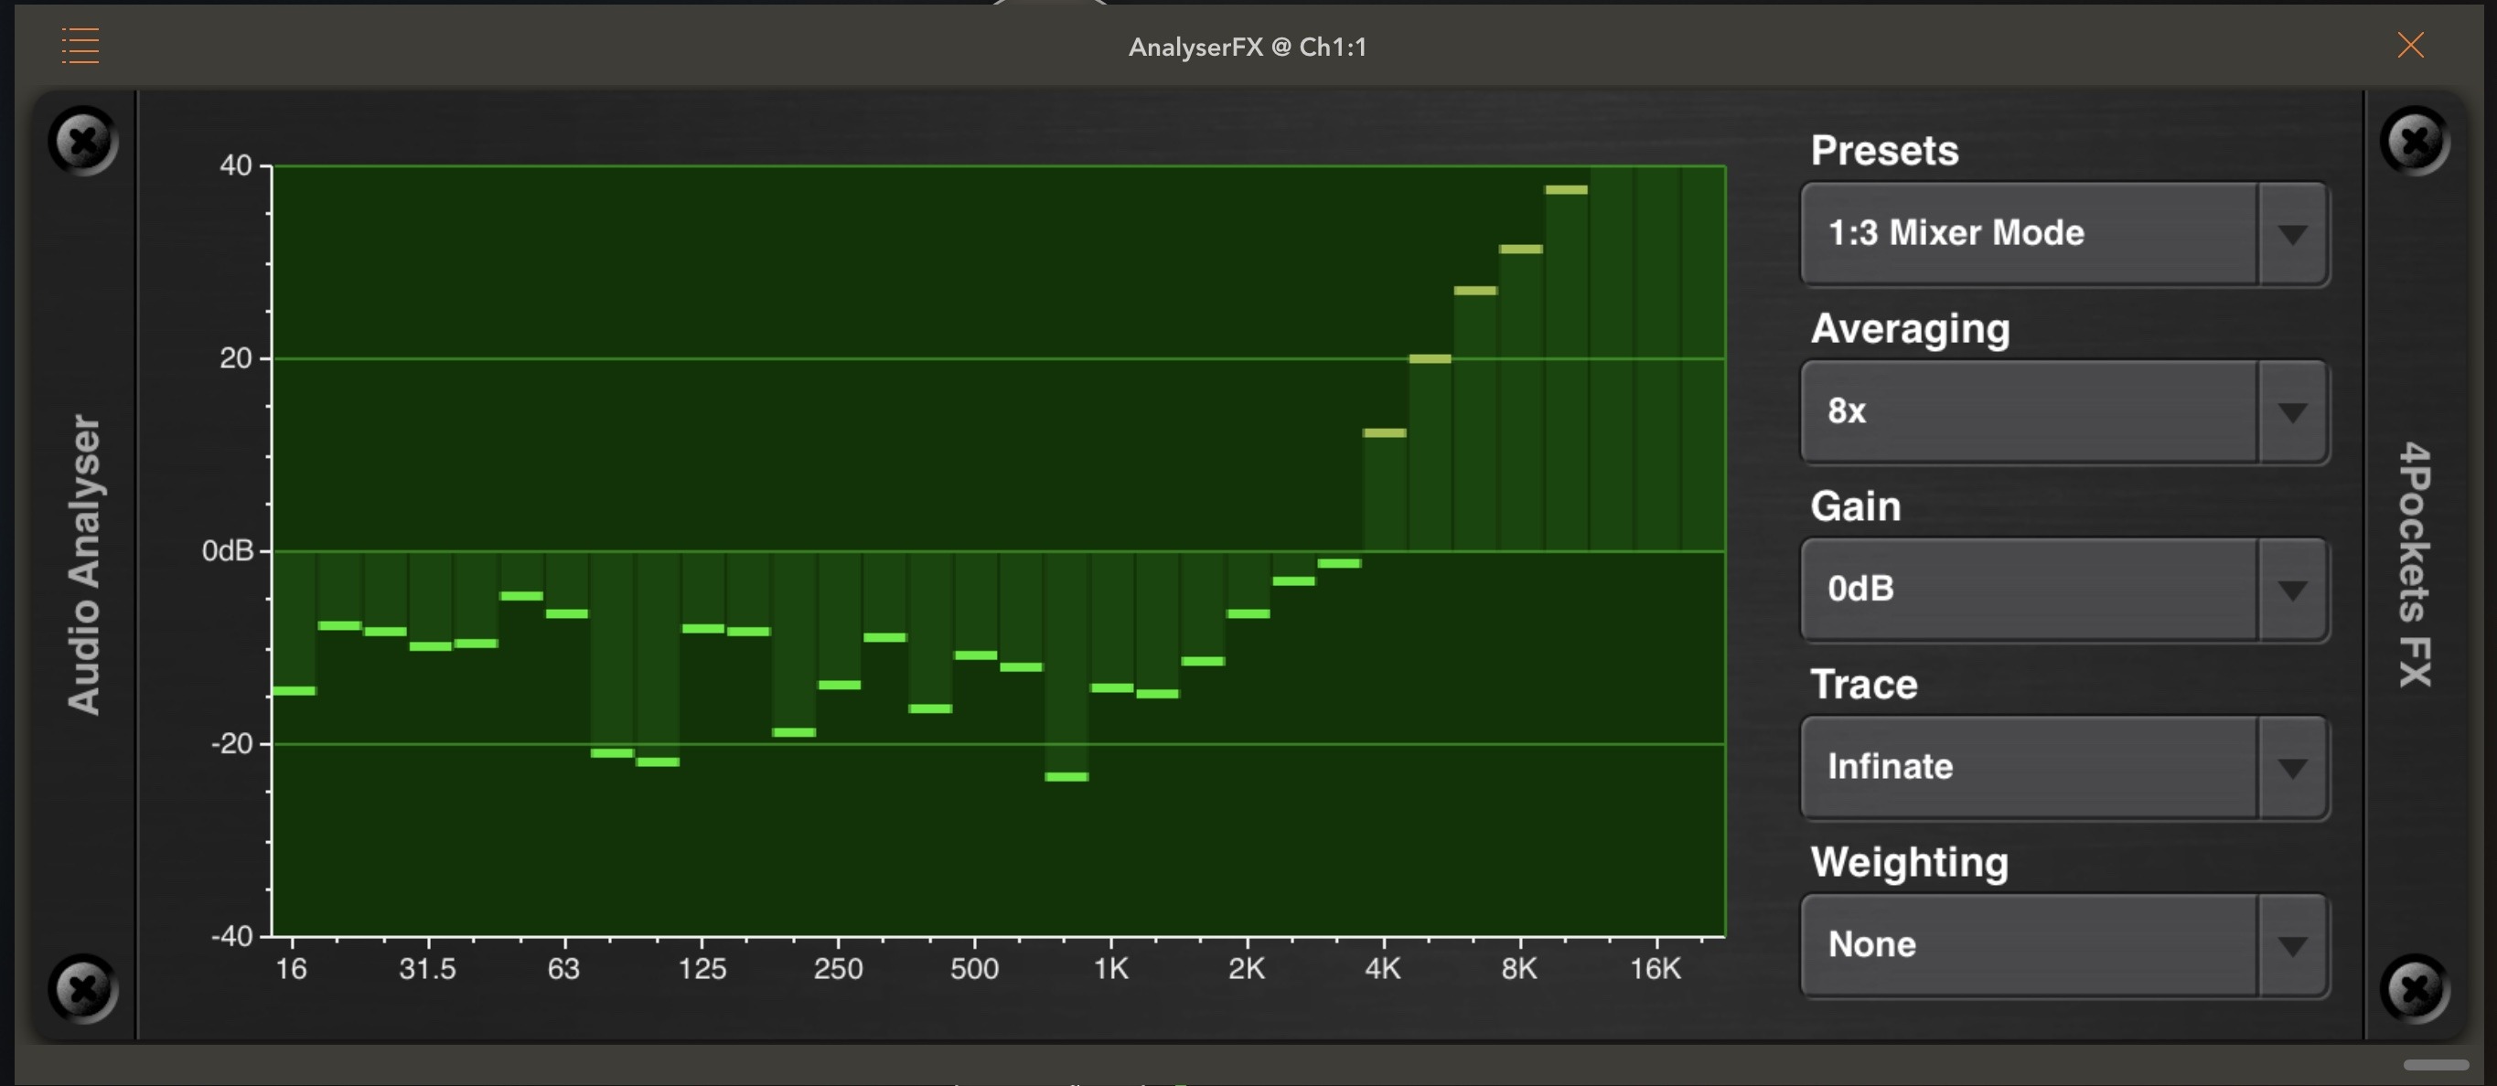The image size is (2497, 1086).
Task: Expand the Weighting dropdown arrow
Action: coord(2291,946)
